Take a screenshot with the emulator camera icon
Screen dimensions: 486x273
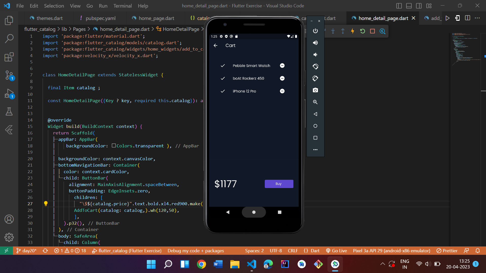coord(315,90)
